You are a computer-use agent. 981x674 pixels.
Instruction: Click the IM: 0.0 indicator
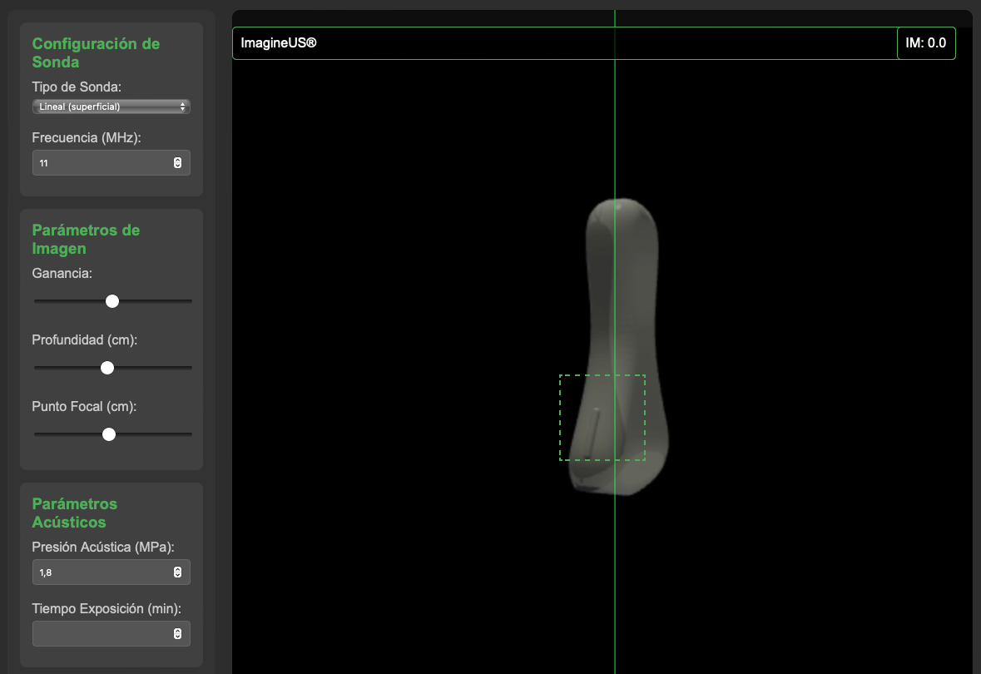tap(925, 43)
